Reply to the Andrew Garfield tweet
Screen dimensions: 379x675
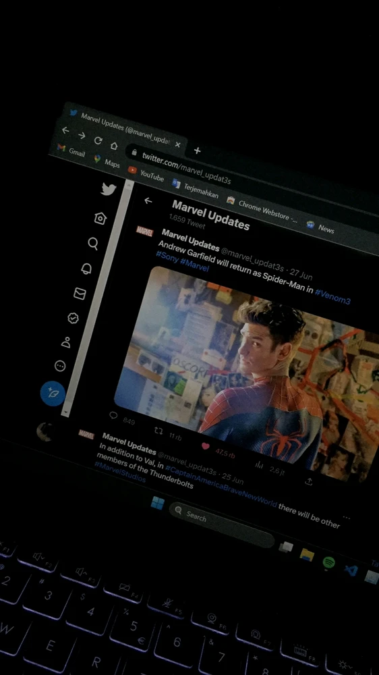click(x=113, y=415)
